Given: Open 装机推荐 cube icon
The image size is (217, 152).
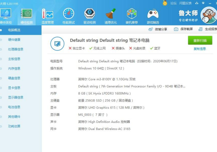Looking at the screenshot, I should pyautogui.click(x=132, y=16).
